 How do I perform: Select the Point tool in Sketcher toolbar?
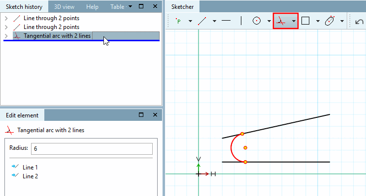(x=178, y=21)
